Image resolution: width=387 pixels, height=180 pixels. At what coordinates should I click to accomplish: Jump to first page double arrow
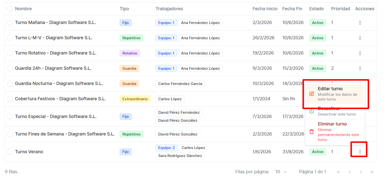tap(338, 172)
